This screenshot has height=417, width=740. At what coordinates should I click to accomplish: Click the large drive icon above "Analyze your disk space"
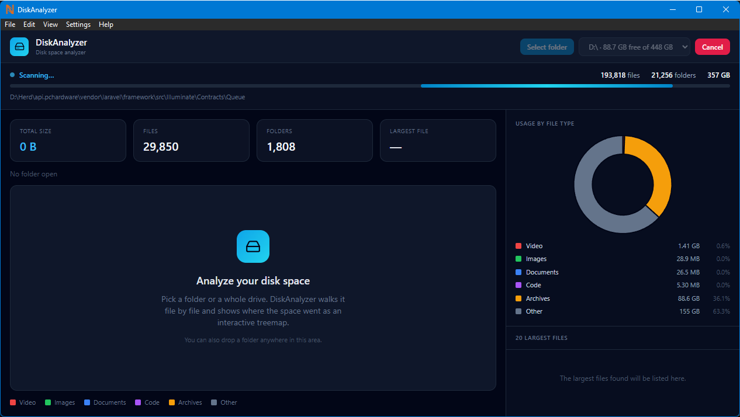pos(253,246)
